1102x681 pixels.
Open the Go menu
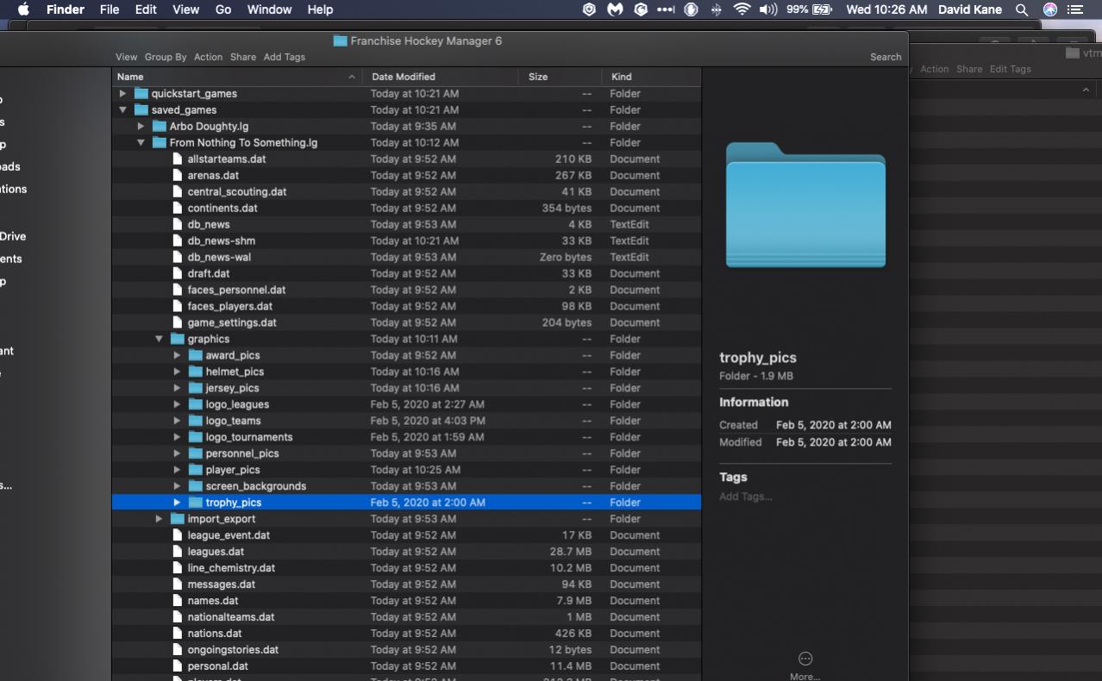(223, 9)
